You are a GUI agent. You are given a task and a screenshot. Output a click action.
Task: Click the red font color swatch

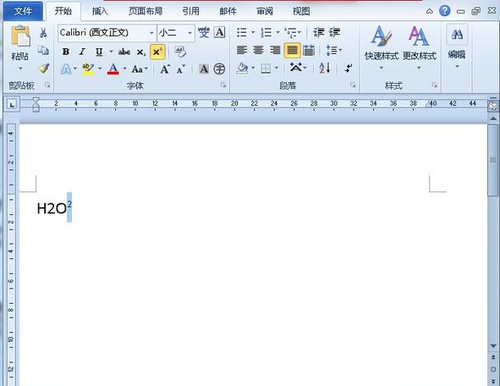113,69
